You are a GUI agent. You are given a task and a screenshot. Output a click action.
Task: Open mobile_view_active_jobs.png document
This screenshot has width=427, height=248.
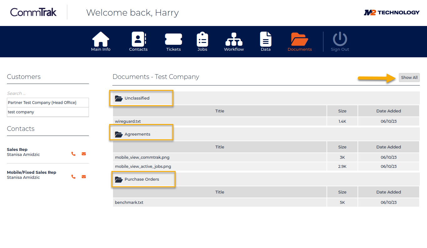(143, 166)
